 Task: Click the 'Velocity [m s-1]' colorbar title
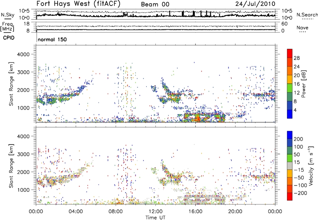point(311,166)
